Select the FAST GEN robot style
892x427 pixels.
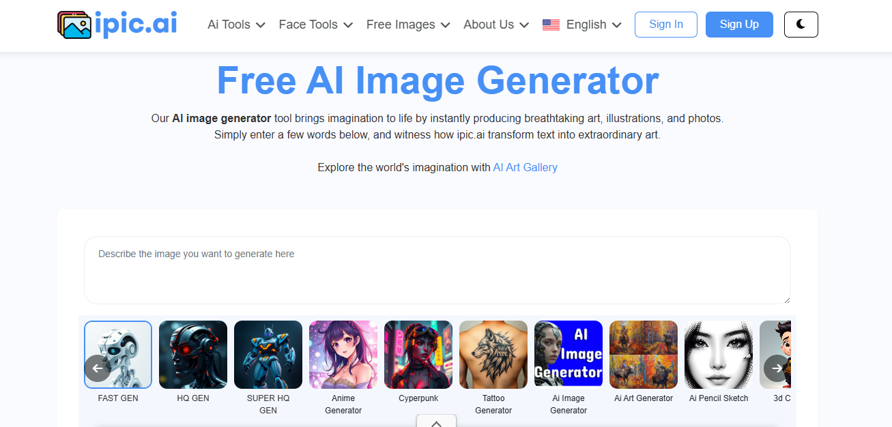coord(118,355)
